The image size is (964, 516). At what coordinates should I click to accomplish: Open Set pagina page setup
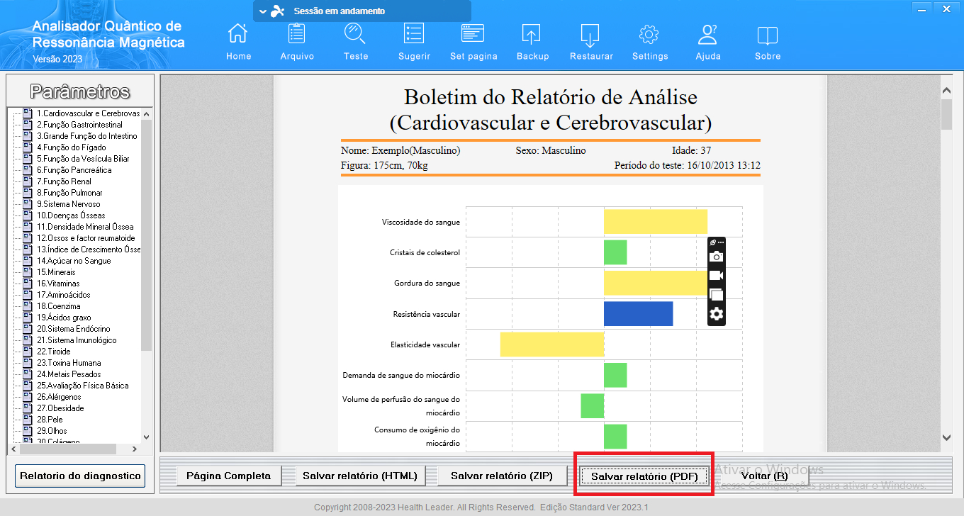tap(473, 42)
